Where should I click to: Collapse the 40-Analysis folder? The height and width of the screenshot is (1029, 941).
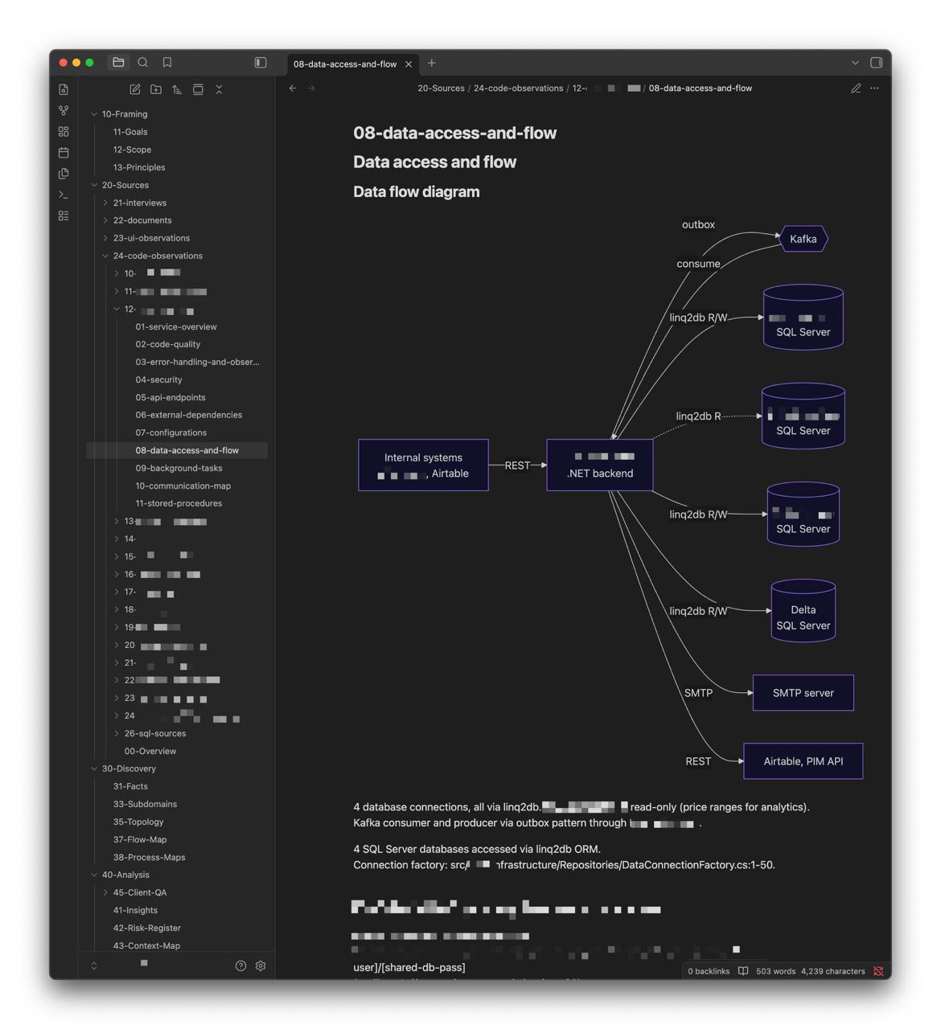[94, 875]
